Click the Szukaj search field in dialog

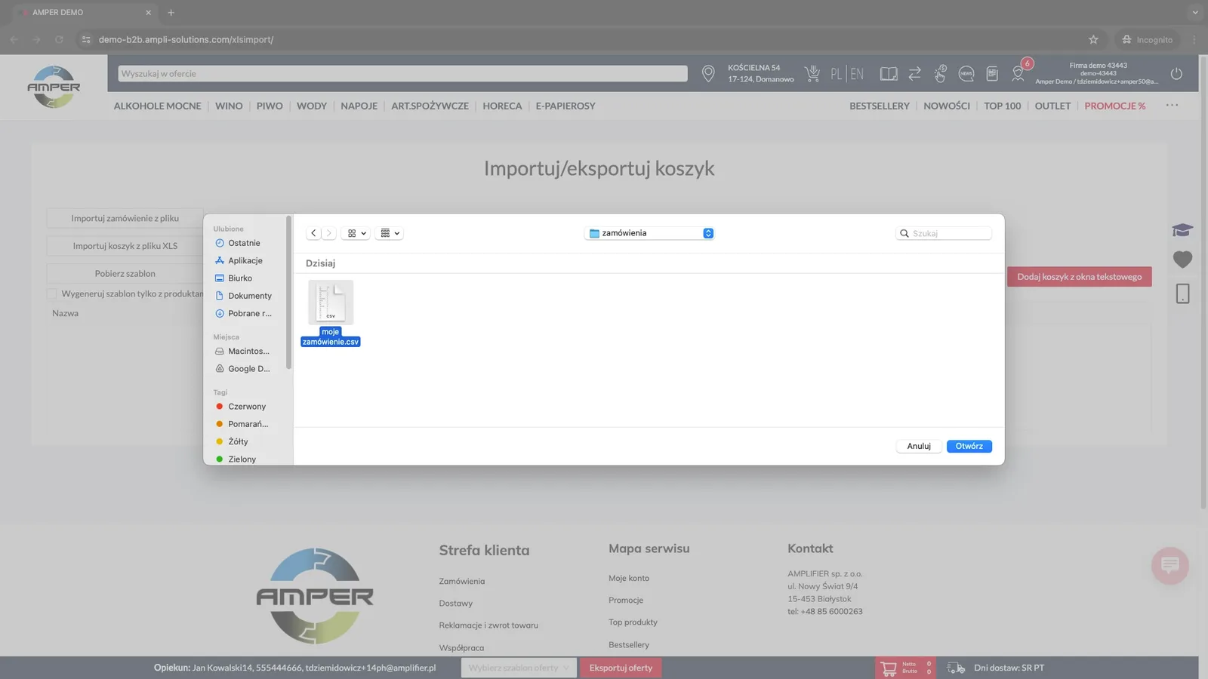pyautogui.click(x=943, y=233)
